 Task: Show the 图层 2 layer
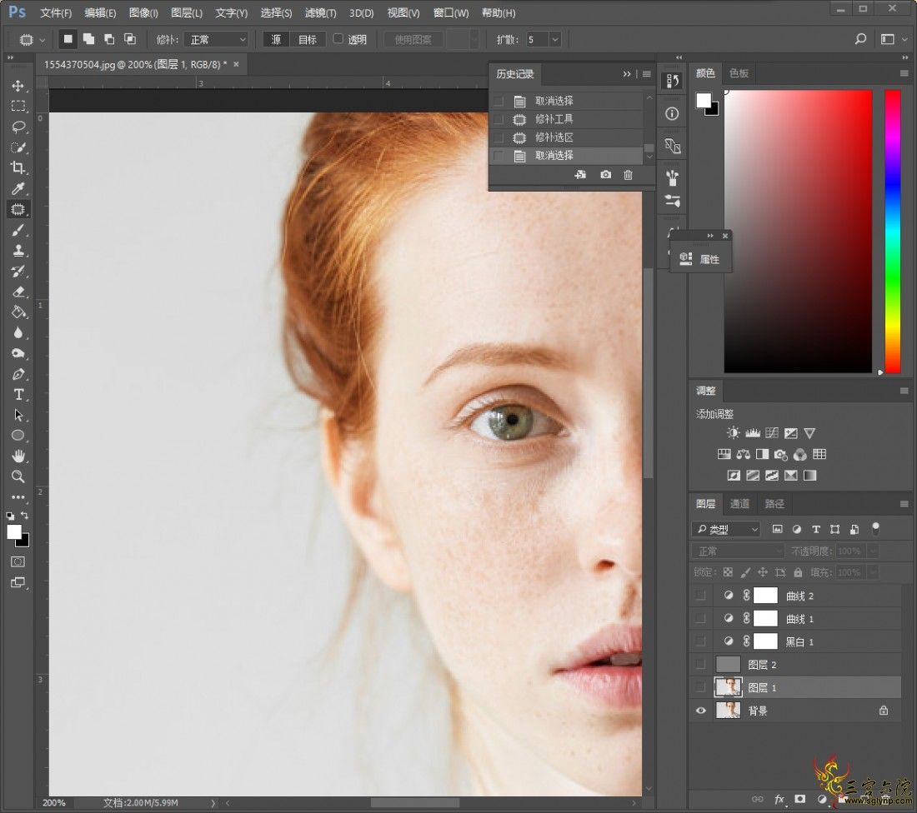(700, 665)
